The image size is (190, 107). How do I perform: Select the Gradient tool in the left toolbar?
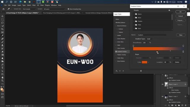pyautogui.click(x=2, y=55)
